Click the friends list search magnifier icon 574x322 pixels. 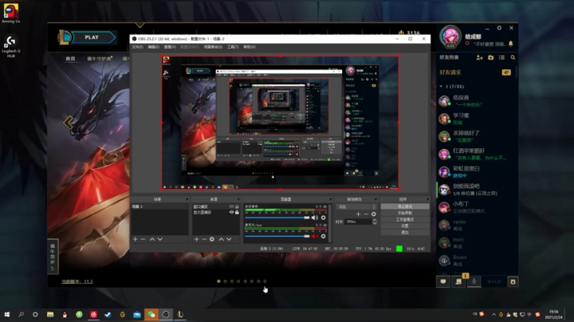tap(513, 57)
